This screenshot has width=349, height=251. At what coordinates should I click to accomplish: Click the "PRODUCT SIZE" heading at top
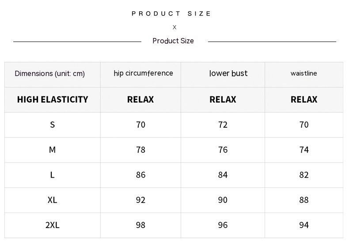[171, 14]
